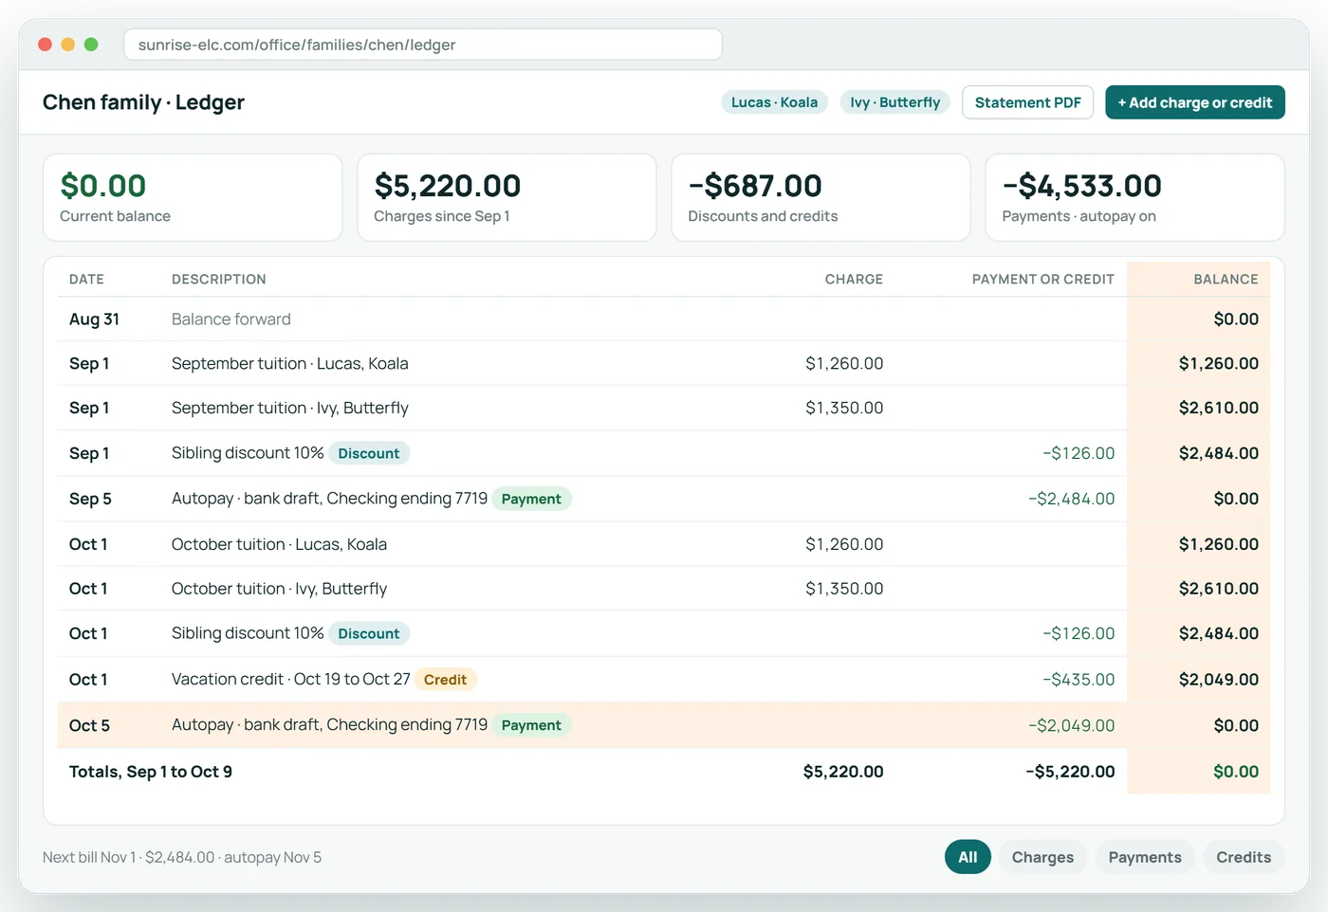Click the DESCRIPTION column header
Image resolution: width=1328 pixels, height=912 pixels.
click(219, 280)
